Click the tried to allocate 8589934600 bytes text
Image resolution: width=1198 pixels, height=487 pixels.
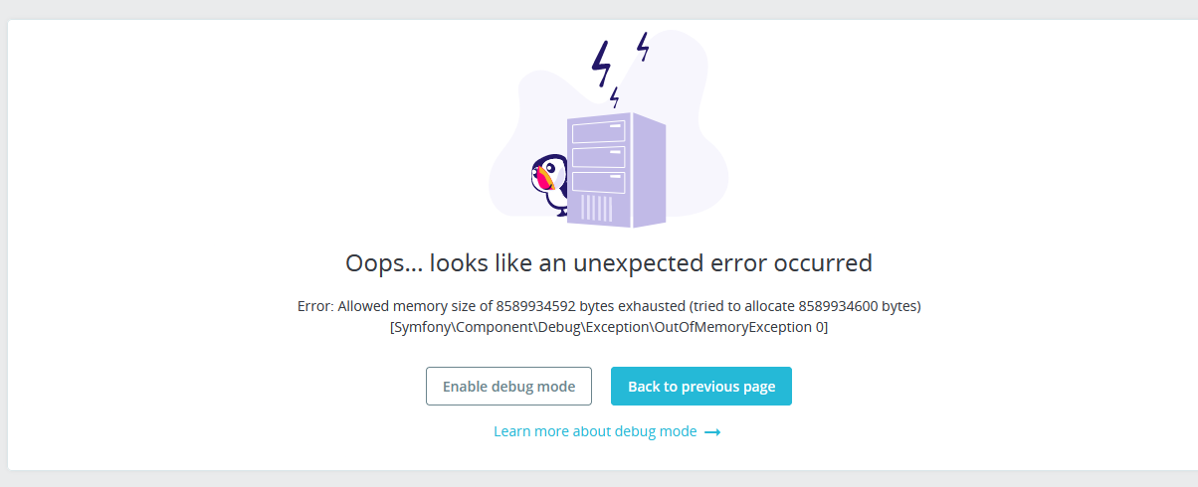[x=806, y=306]
